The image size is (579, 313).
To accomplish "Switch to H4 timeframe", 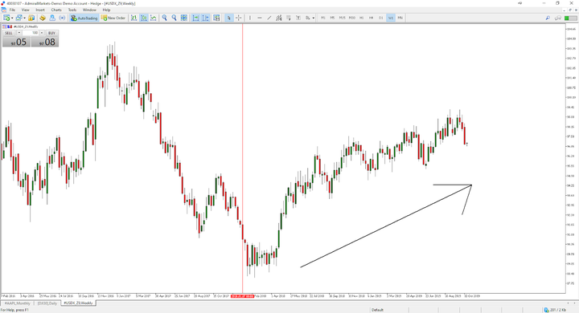I will 371,18.
